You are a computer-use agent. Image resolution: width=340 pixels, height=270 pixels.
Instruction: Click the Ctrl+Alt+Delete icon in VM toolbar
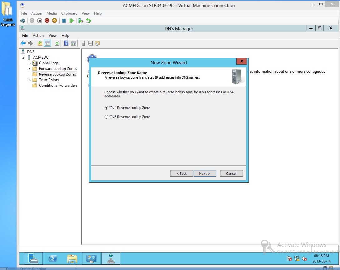pyautogui.click(x=23, y=21)
